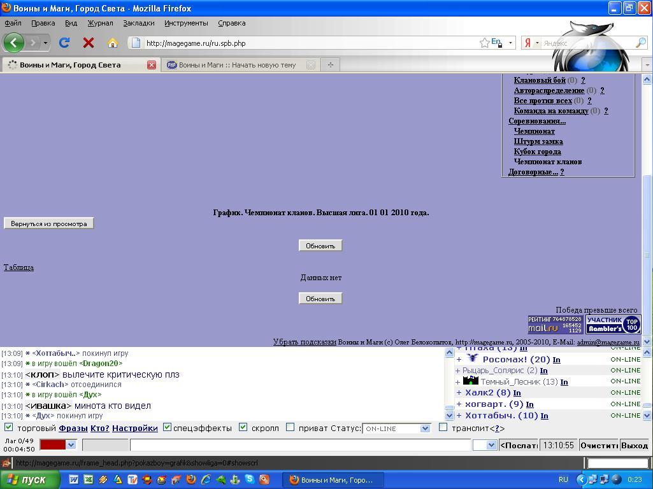Viewport: 653px width, 489px height.
Task: Click the Windows пуск start button
Action: pyautogui.click(x=29, y=480)
